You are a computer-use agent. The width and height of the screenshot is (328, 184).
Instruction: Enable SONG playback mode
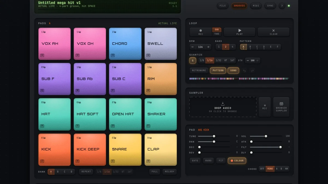click(233, 71)
